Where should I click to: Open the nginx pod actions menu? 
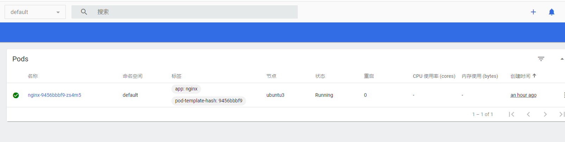[563, 95]
